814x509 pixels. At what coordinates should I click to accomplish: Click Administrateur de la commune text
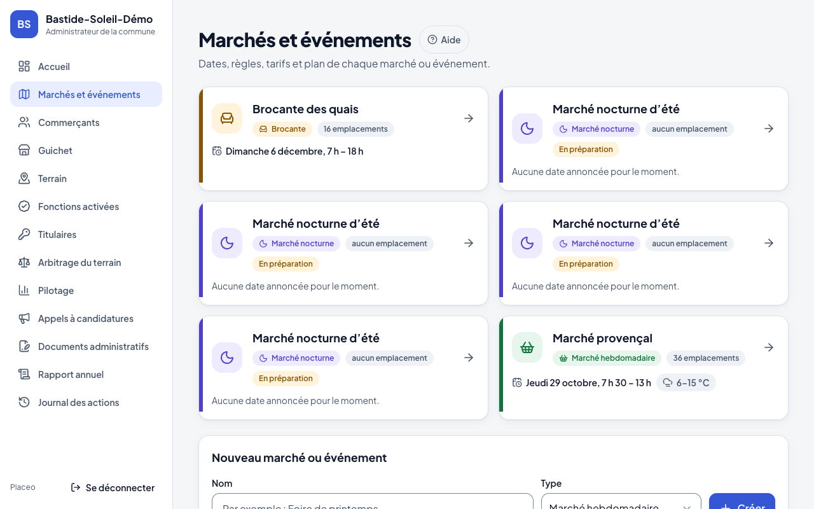(x=100, y=32)
